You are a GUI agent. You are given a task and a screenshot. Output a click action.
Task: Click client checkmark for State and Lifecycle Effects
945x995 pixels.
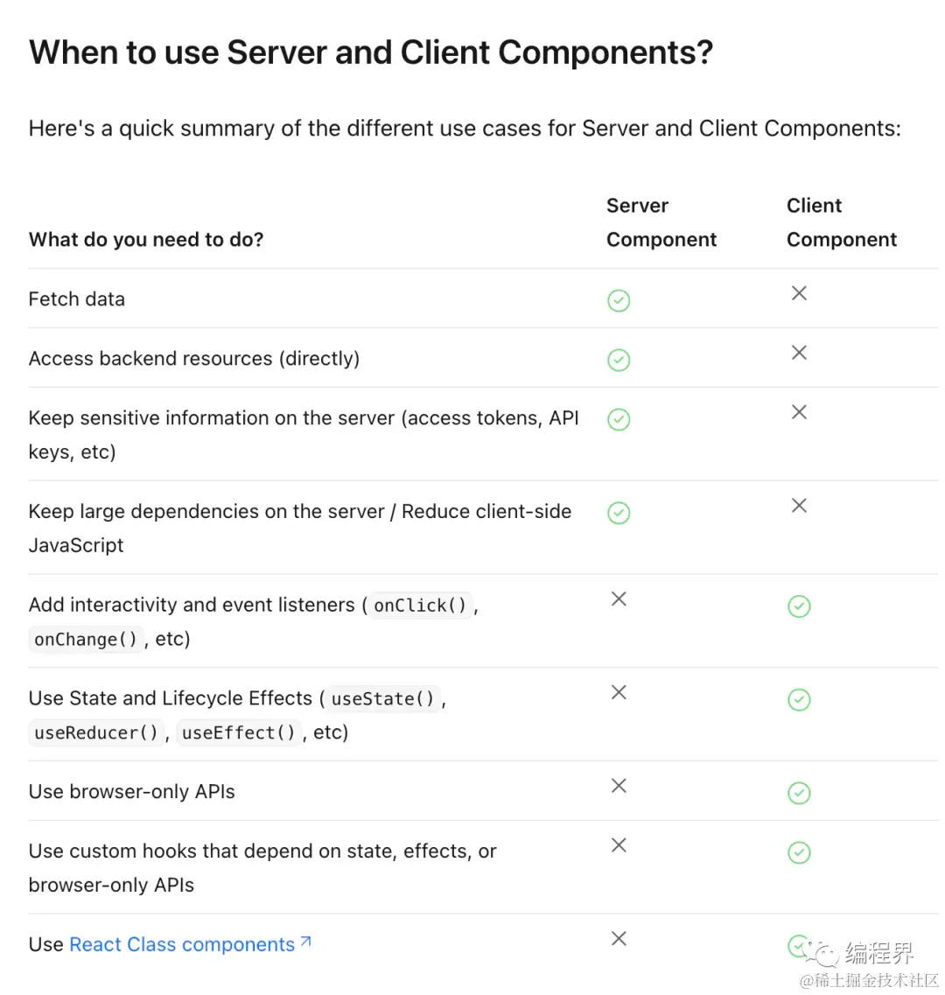(x=798, y=699)
